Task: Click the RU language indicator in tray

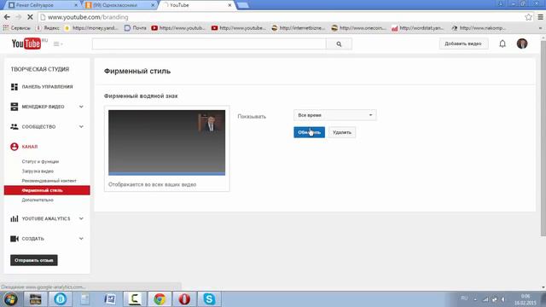Action: [x=464, y=298]
